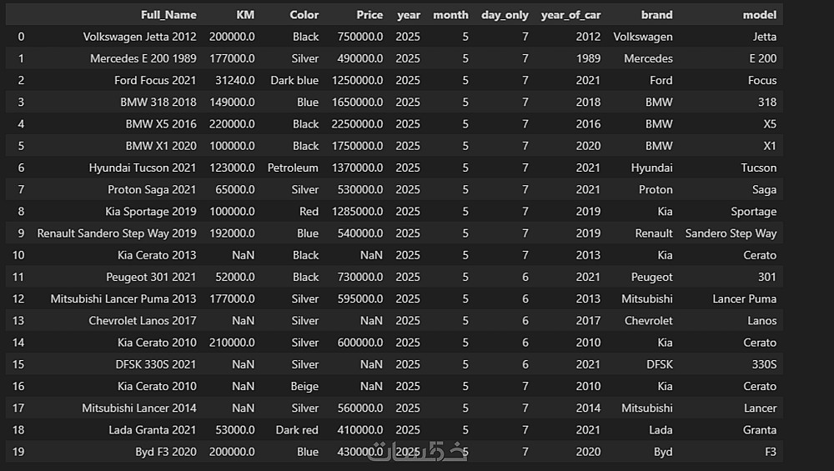Click the KM value 220000.0

tap(232, 124)
